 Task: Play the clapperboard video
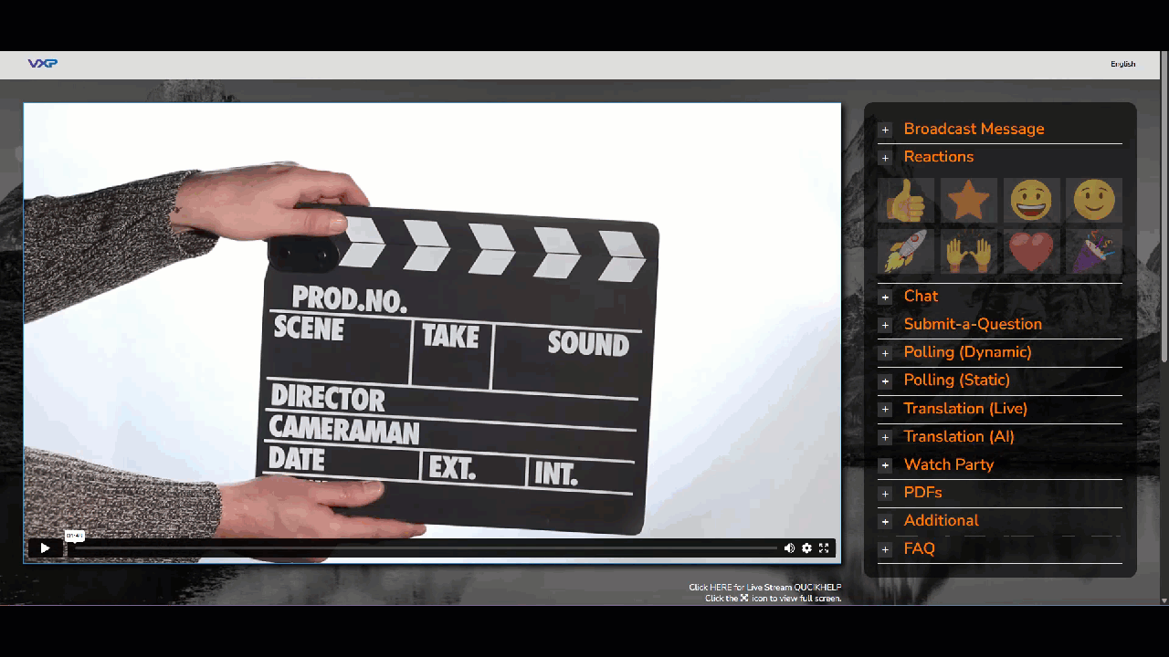tap(45, 548)
